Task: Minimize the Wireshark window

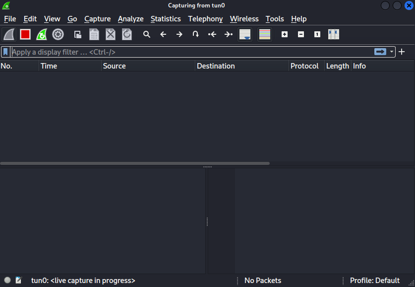Action: (385, 5)
